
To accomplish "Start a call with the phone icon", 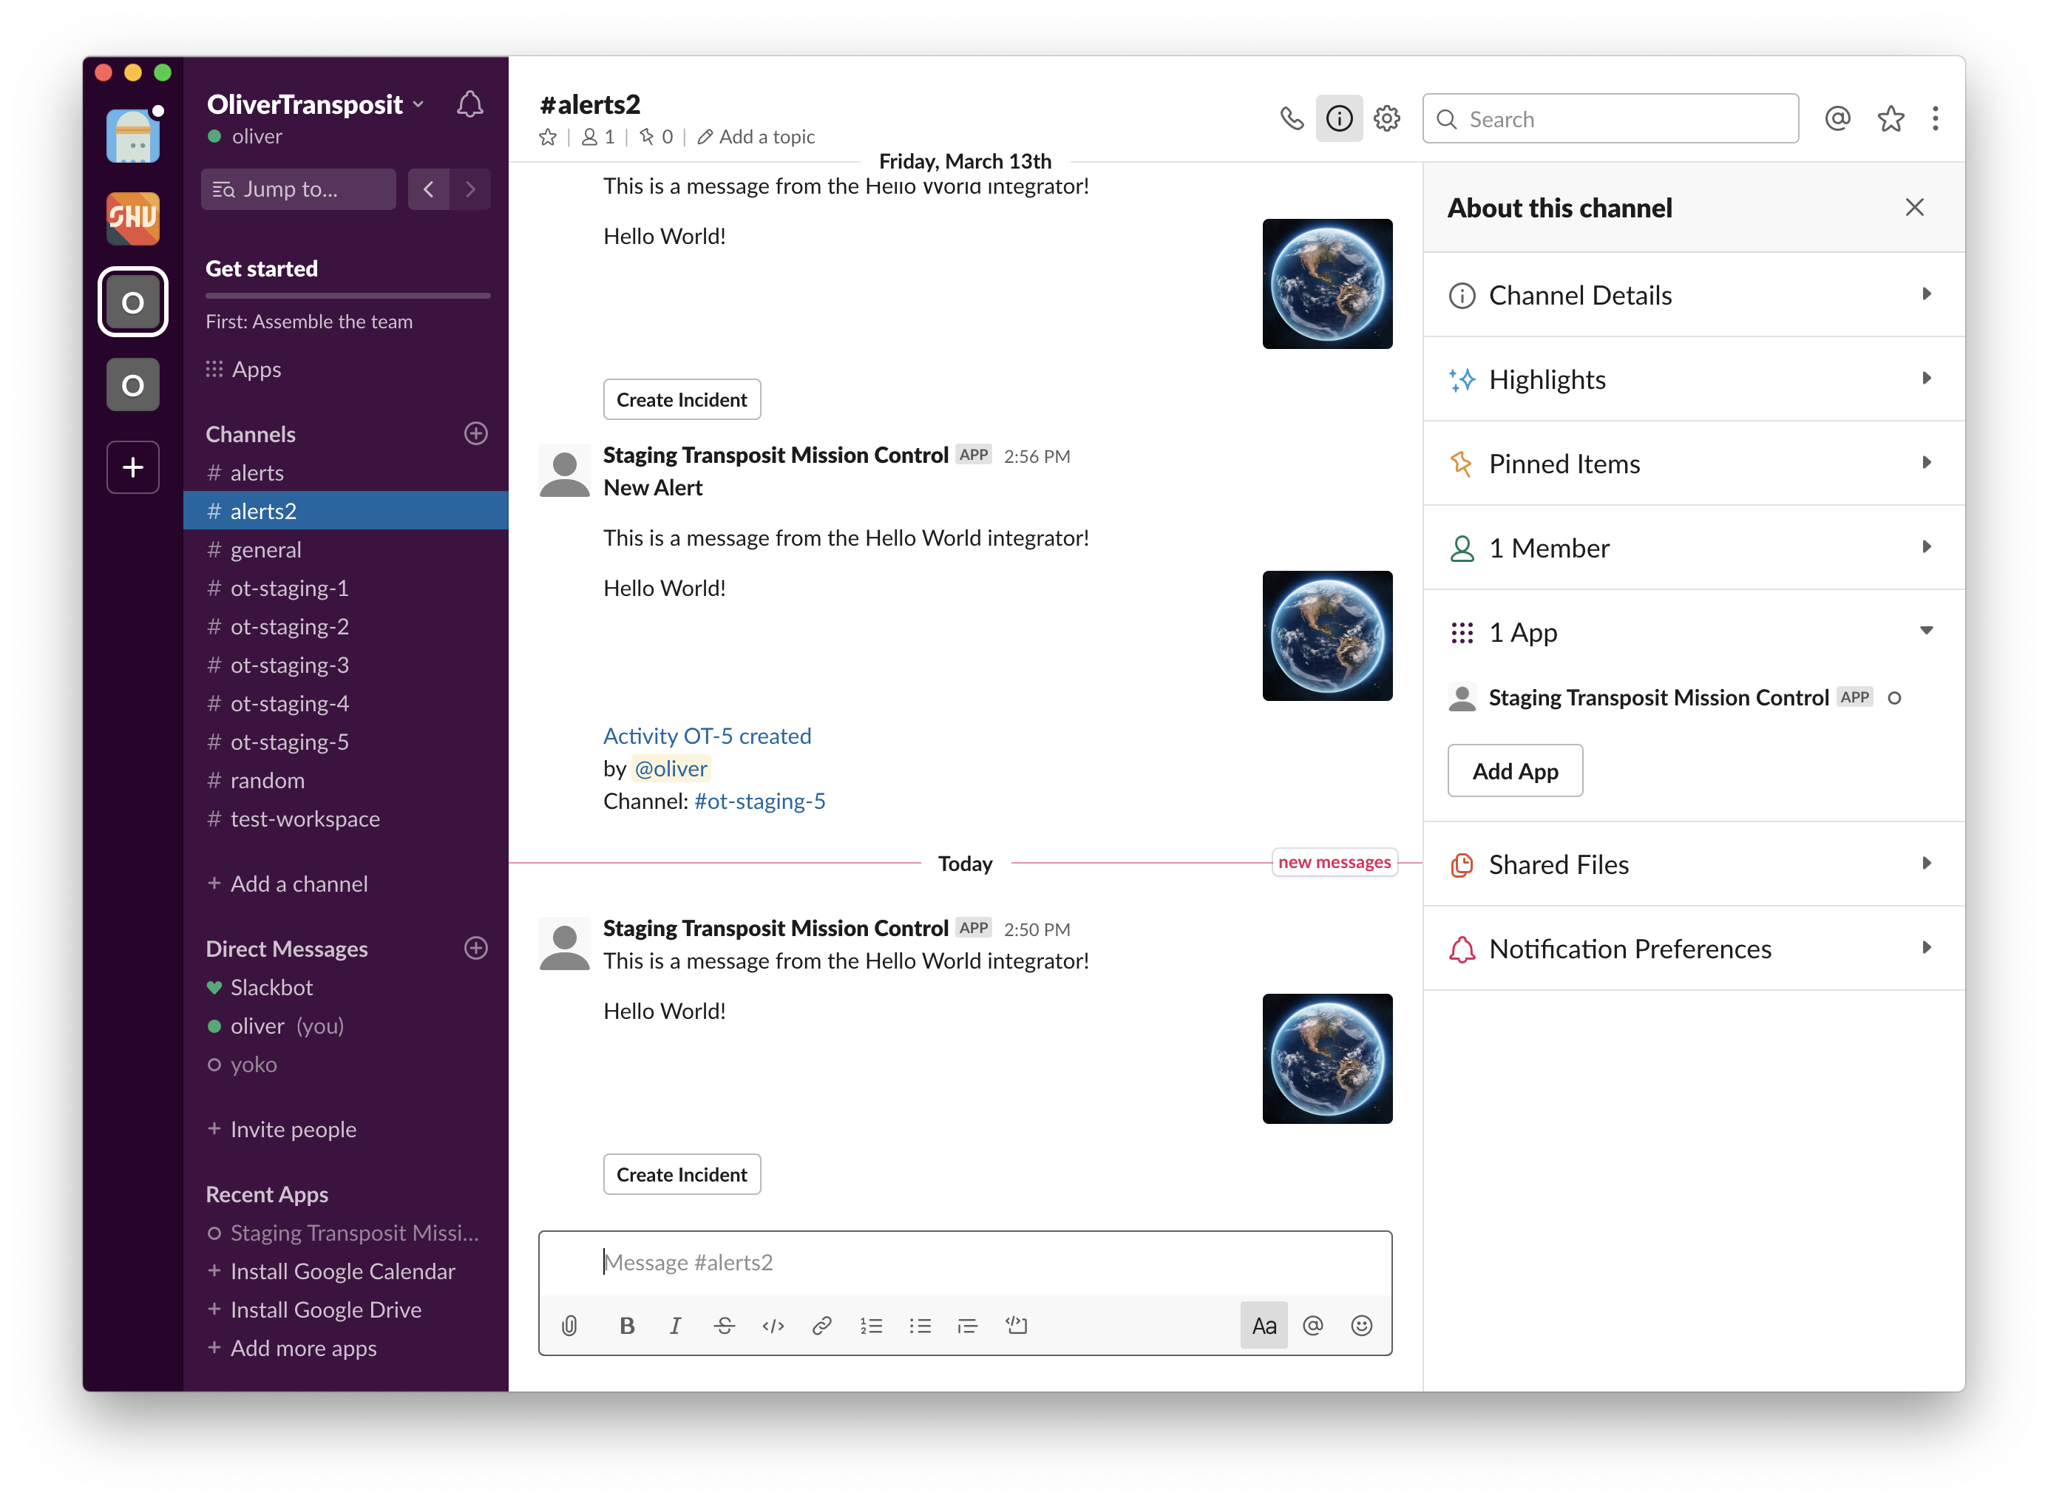I will 1291,118.
